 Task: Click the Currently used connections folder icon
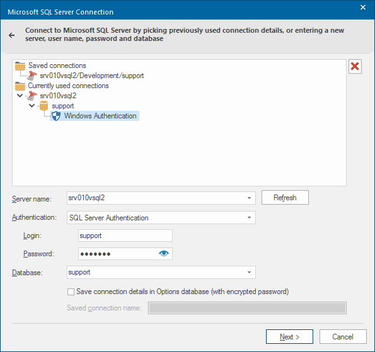[x=20, y=86]
